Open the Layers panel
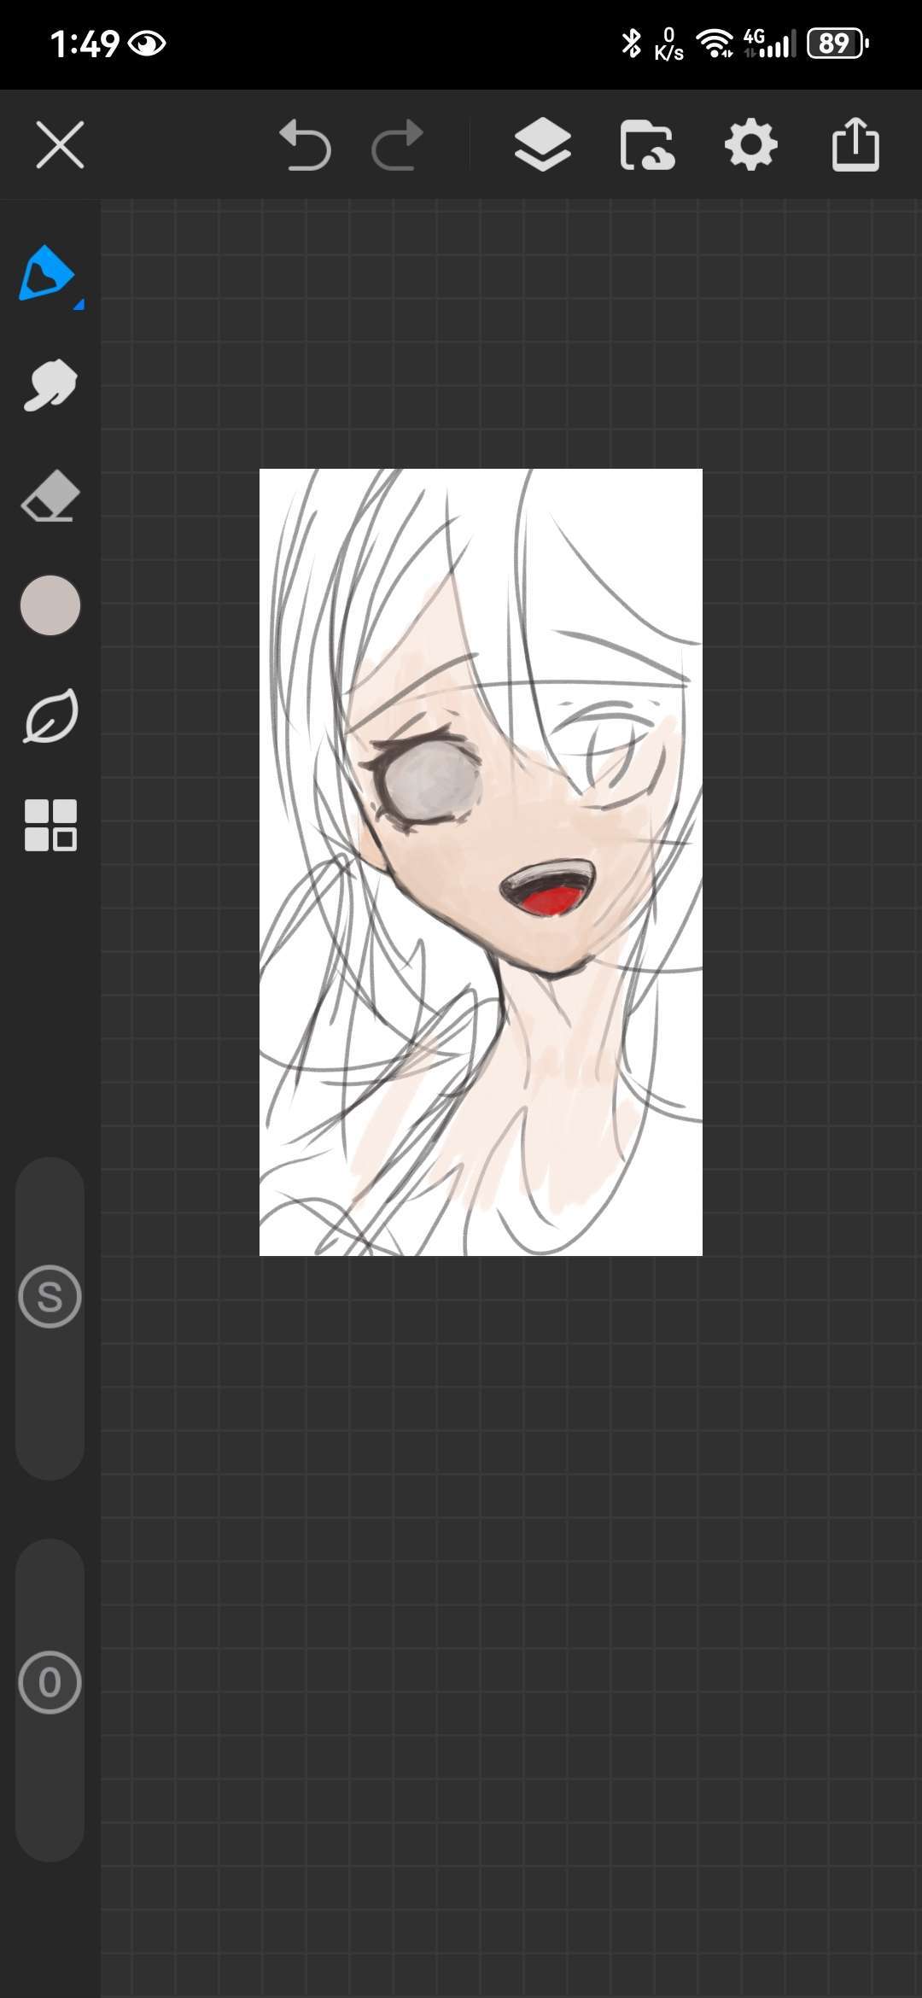Screen dimensions: 922x1998 (543, 145)
